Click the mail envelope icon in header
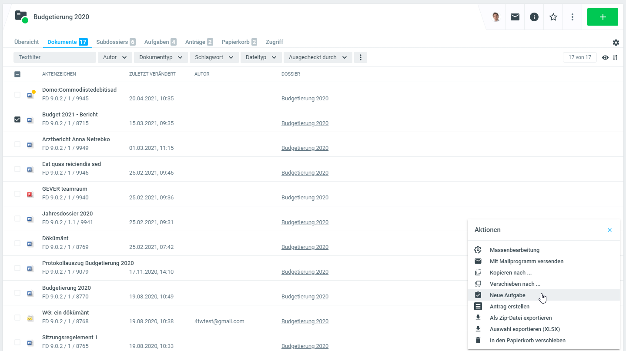Screen dimensions: 626x351 [x=515, y=17]
